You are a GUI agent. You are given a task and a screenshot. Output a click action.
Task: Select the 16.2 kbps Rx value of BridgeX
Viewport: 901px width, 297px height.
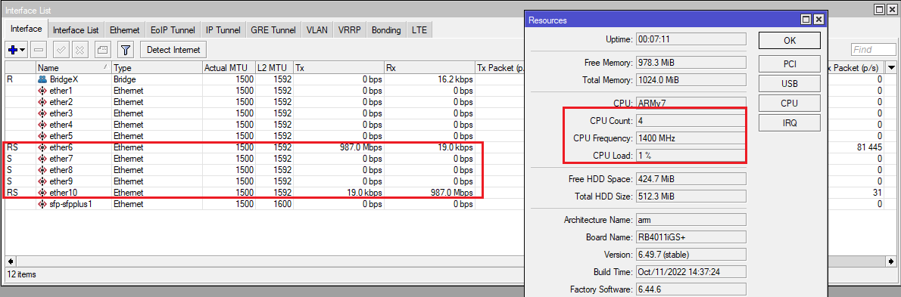(457, 79)
